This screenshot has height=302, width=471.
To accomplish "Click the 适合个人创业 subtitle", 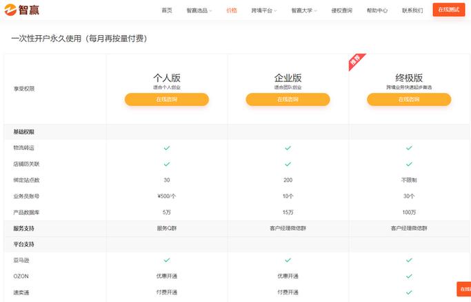I will [x=167, y=87].
